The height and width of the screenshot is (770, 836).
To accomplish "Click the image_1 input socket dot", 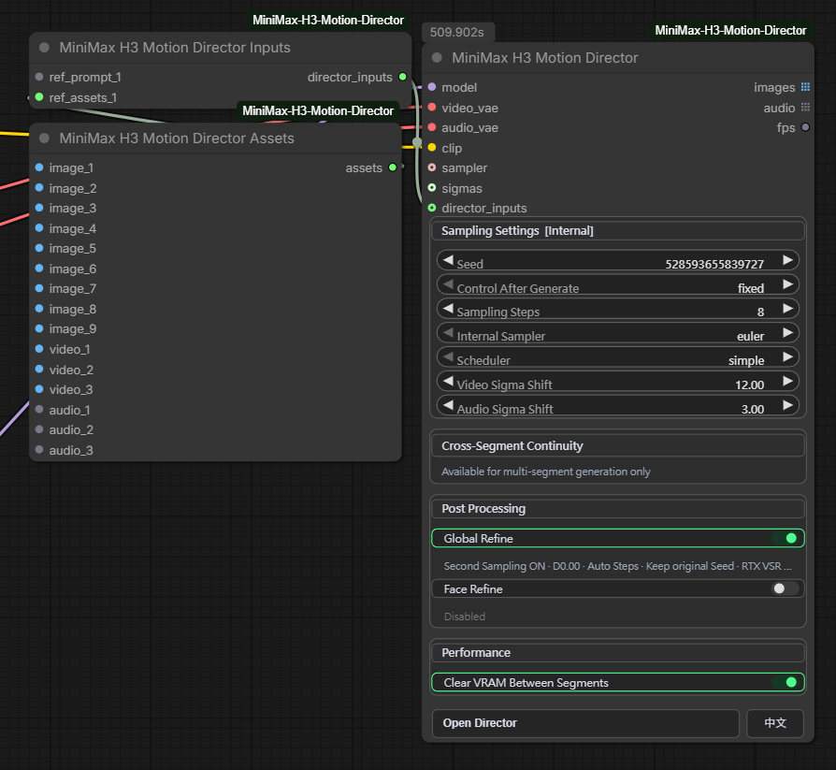I will [x=39, y=167].
